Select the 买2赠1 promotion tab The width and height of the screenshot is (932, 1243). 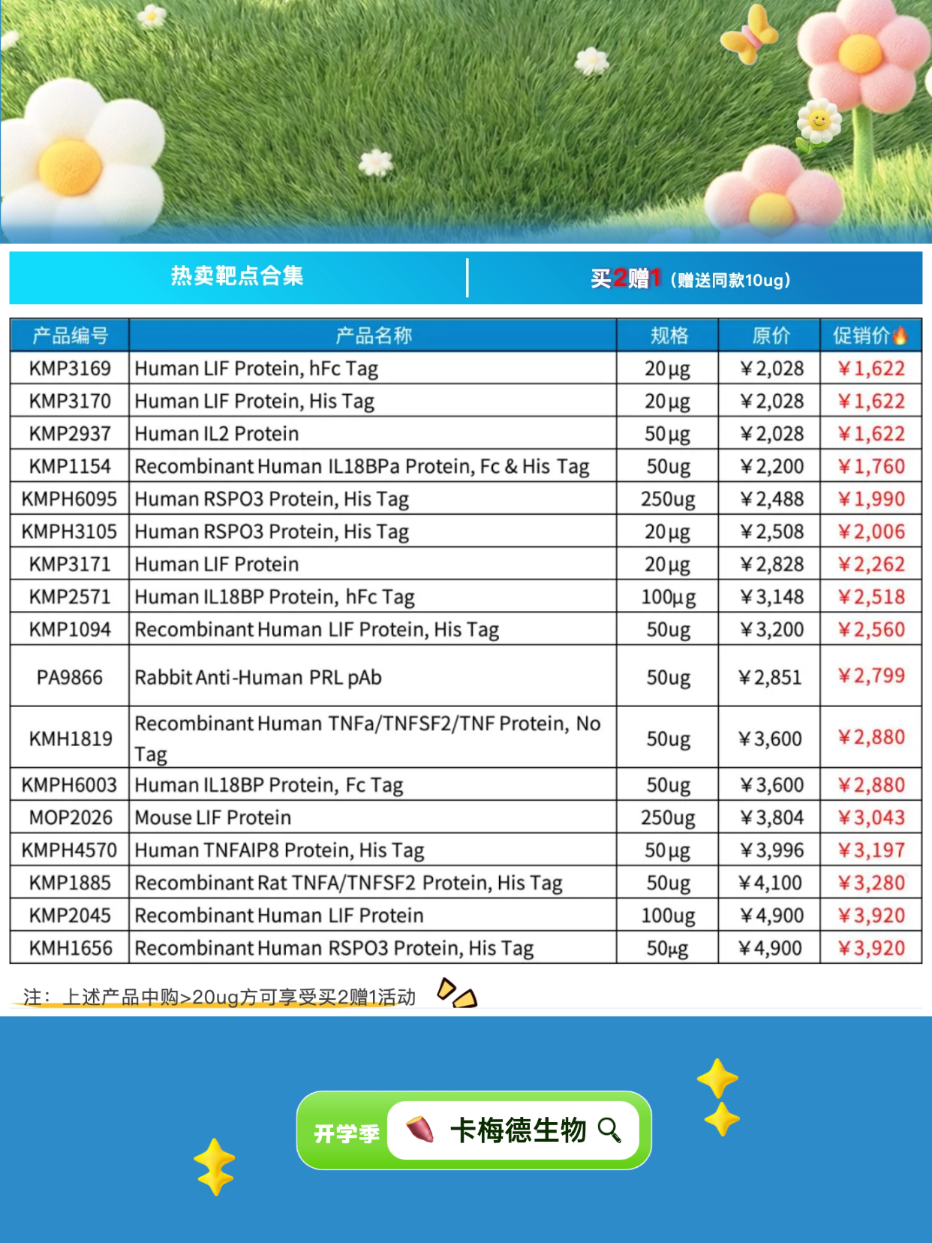tap(690, 279)
